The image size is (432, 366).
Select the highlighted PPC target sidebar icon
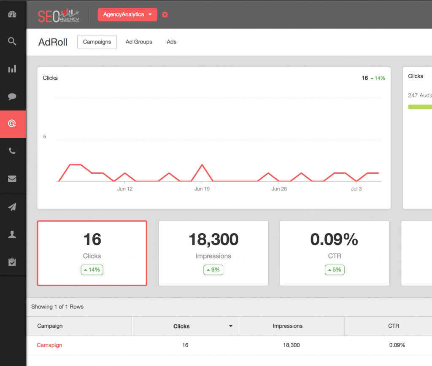[x=13, y=124]
